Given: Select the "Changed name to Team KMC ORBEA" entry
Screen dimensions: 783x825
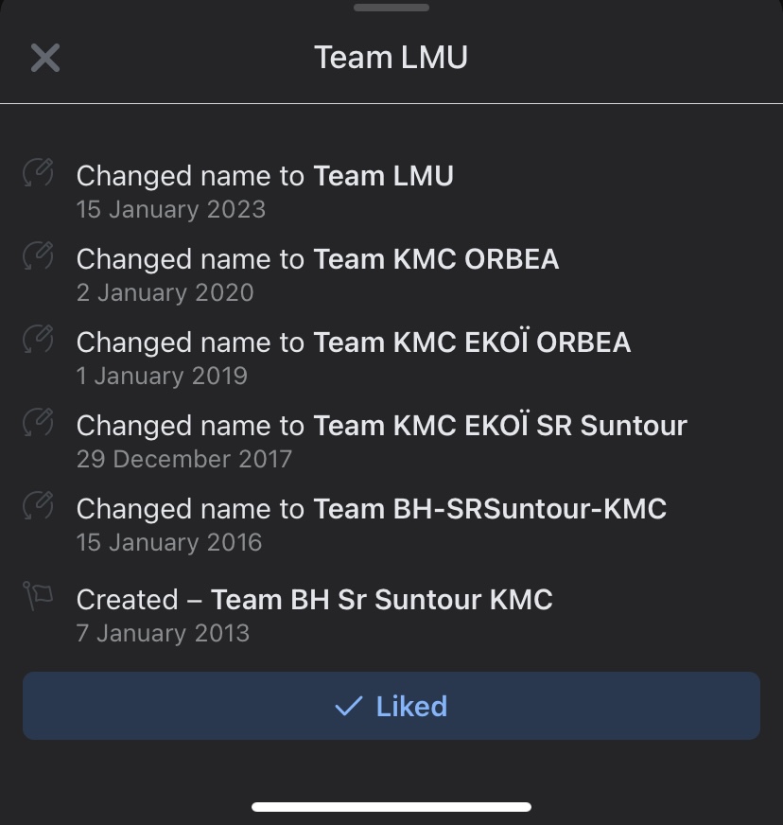Looking at the screenshot, I should [x=318, y=259].
